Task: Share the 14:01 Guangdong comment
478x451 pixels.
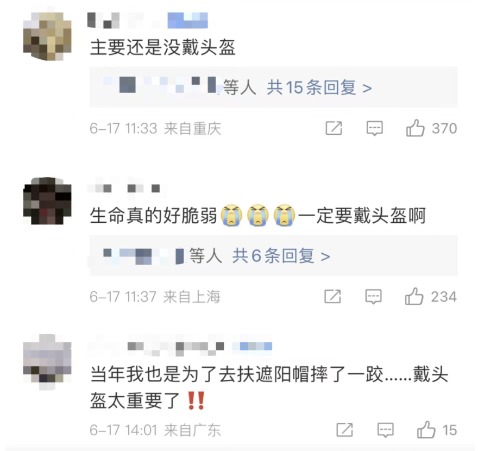Action: (344, 430)
